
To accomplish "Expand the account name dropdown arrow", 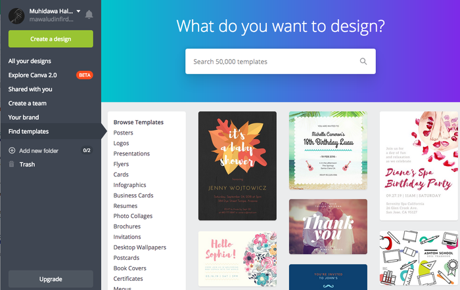I will point(78,11).
